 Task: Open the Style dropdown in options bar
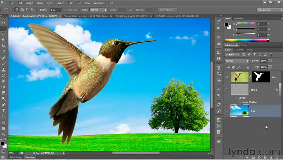98,10
